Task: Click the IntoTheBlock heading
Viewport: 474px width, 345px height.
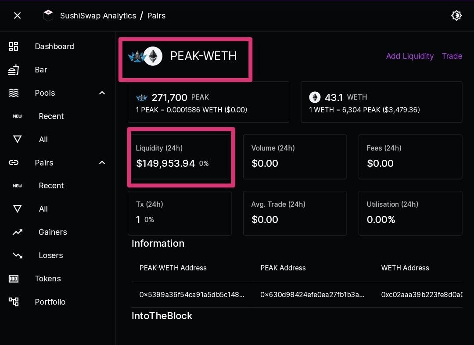Action: pyautogui.click(x=162, y=316)
